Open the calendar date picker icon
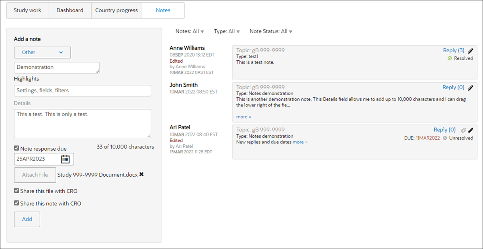 tap(65, 159)
